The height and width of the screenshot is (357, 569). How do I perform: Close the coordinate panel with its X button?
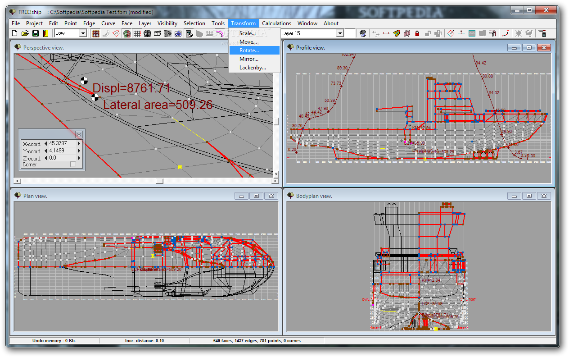tap(79, 134)
